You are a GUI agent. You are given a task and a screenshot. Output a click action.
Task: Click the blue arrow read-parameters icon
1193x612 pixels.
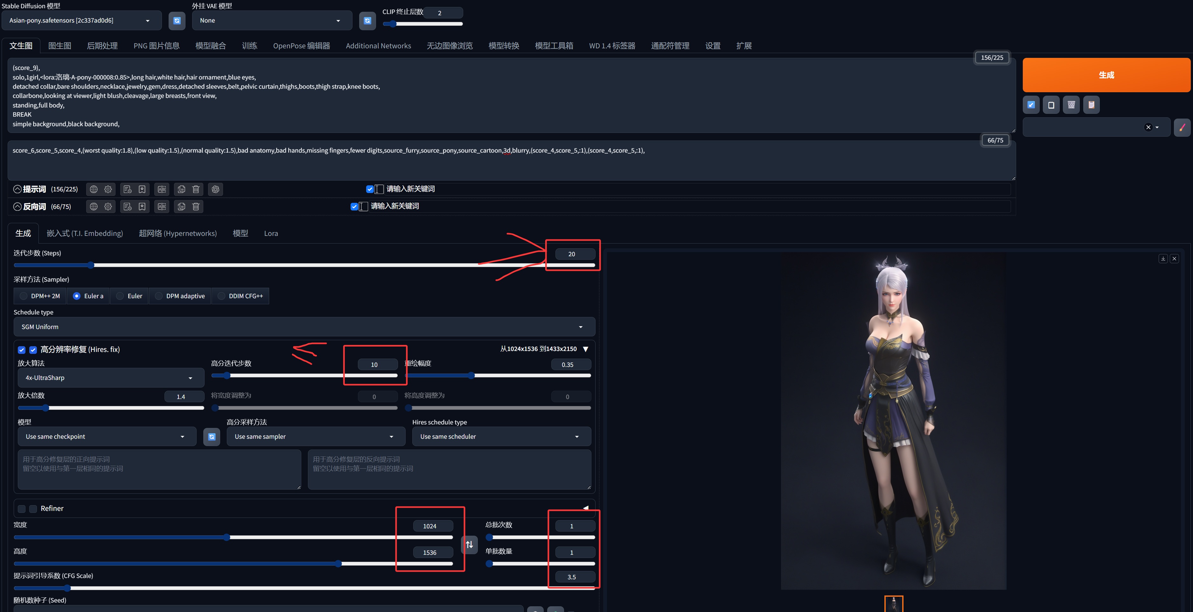click(x=1031, y=105)
